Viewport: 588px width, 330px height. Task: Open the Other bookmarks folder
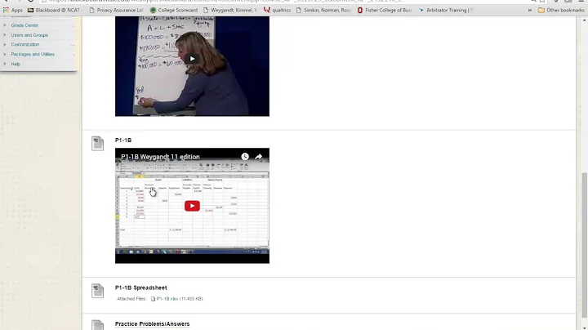coord(561,10)
